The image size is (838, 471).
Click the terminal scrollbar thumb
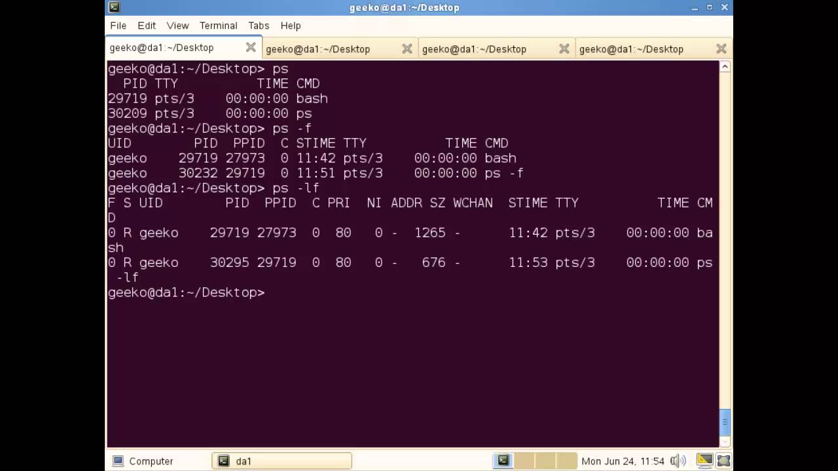pos(725,422)
